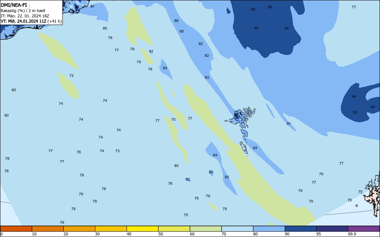The height and width of the screenshot is (237, 380).
Task: Select the 'VT: Mið. 24.01.2024 11Z (+41 h)' line
Action: pos(31,21)
